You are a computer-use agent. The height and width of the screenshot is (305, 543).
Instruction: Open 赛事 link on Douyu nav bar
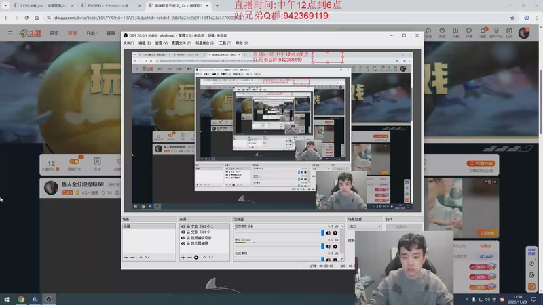(111, 33)
